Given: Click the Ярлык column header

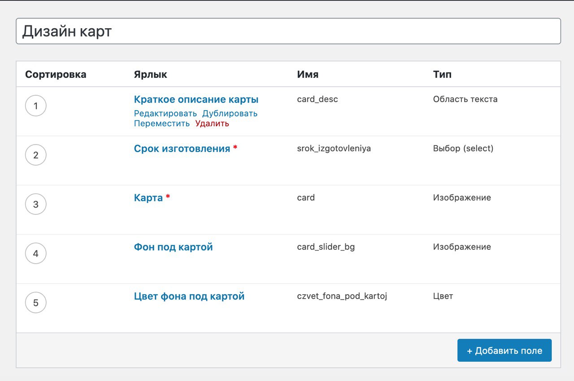Looking at the screenshot, I should [151, 74].
